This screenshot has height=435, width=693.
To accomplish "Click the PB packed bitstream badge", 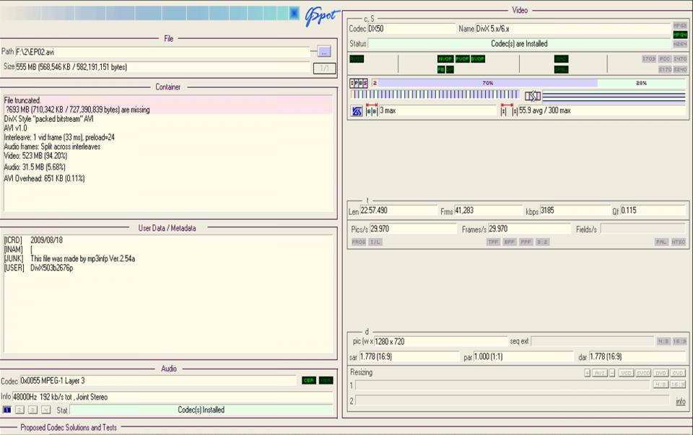I will point(441,69).
